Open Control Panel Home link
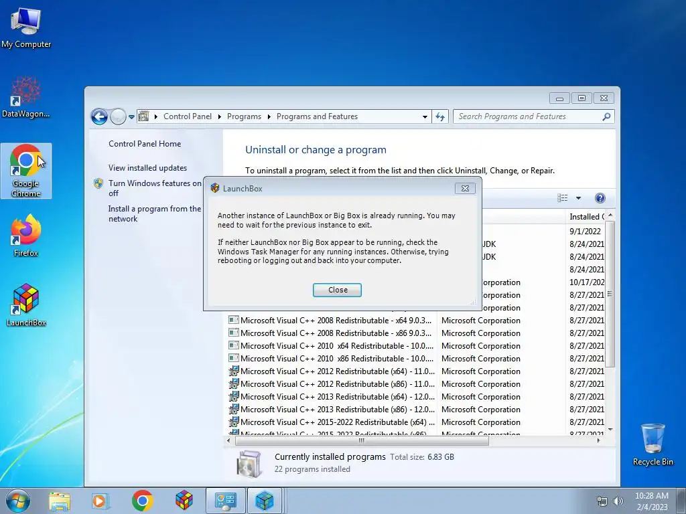 (145, 144)
